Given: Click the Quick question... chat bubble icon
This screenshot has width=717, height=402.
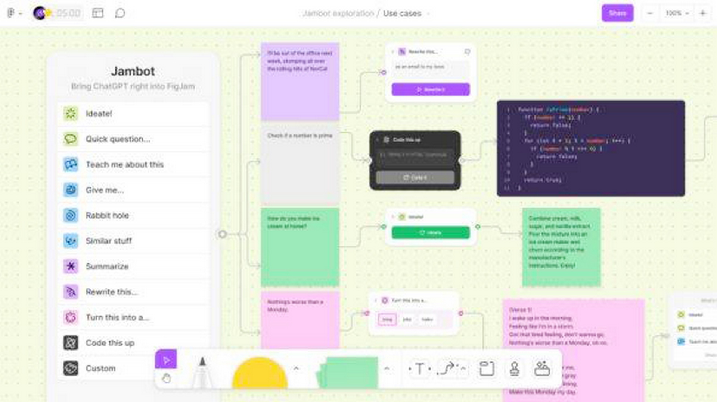Looking at the screenshot, I should coord(71,139).
